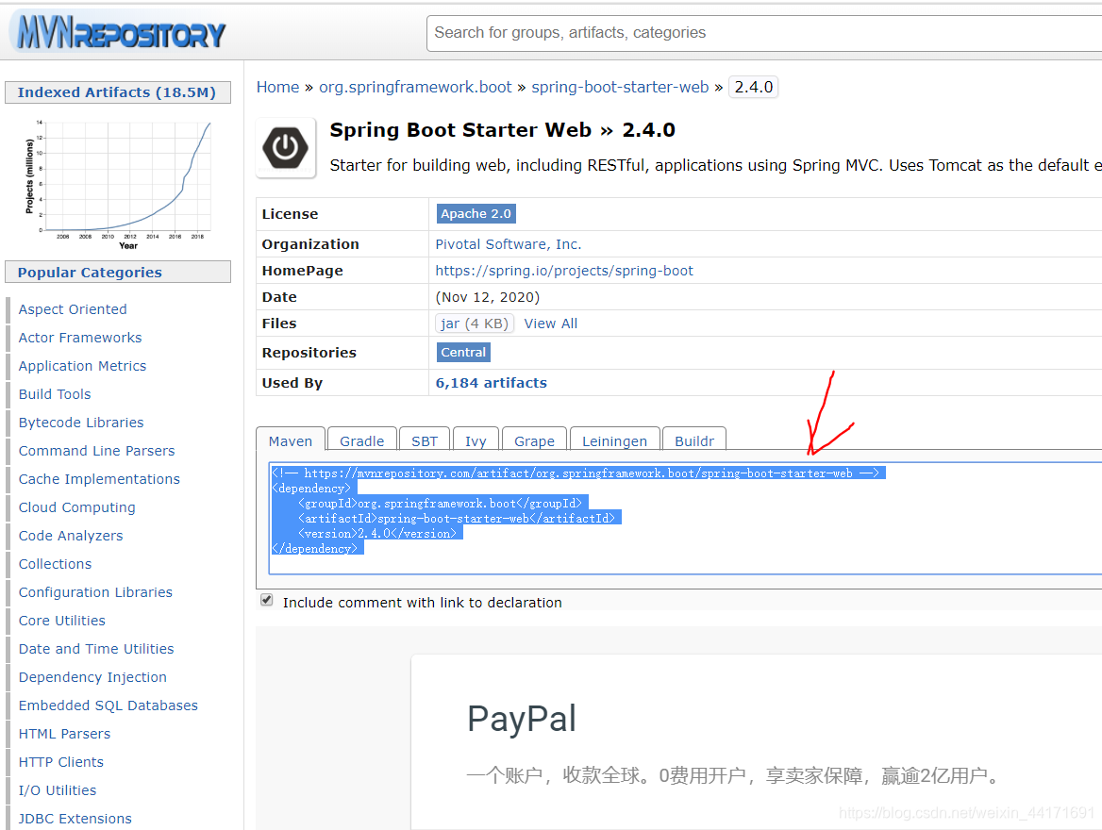Open spring-boot-starter-web breadcrumb link
Screen dimensions: 1102x830
620,87
